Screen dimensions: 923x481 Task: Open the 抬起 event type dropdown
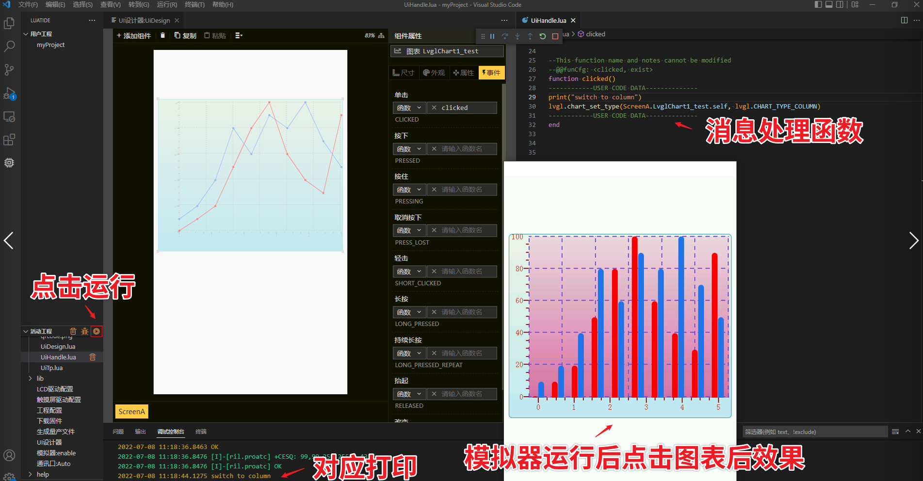coord(409,394)
